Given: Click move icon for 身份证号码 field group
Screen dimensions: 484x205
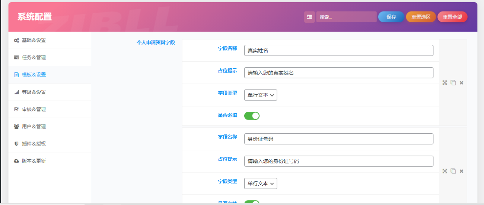Looking at the screenshot, I should coord(445,171).
